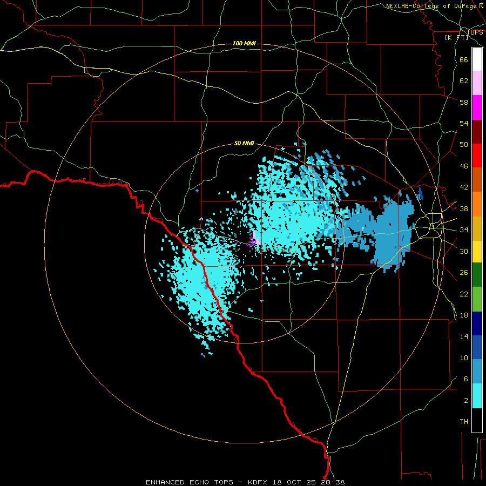Viewport: 486px width, 486px height.
Task: Choose the light green legend swatch
Action: (477, 299)
